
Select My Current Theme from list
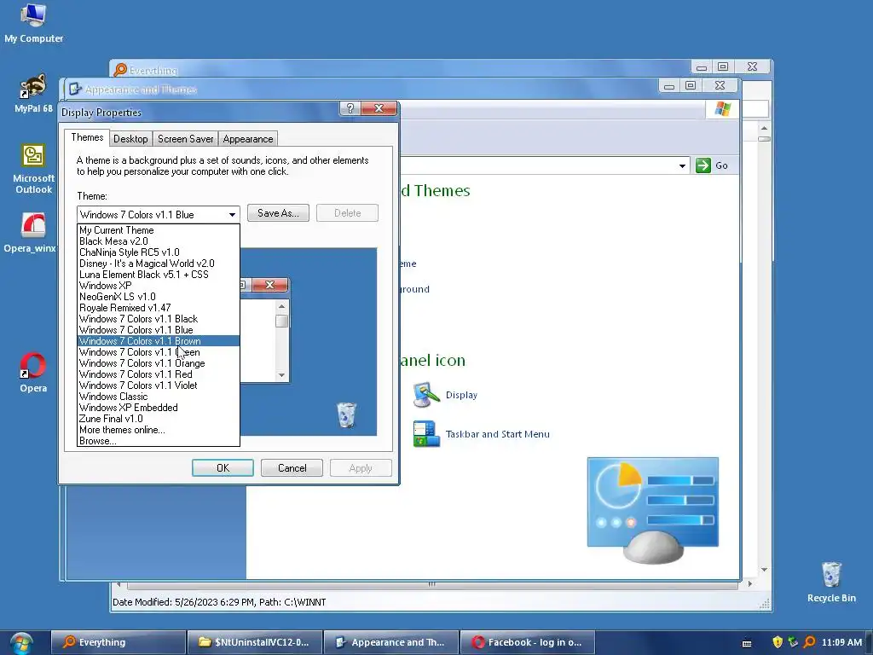(x=158, y=230)
